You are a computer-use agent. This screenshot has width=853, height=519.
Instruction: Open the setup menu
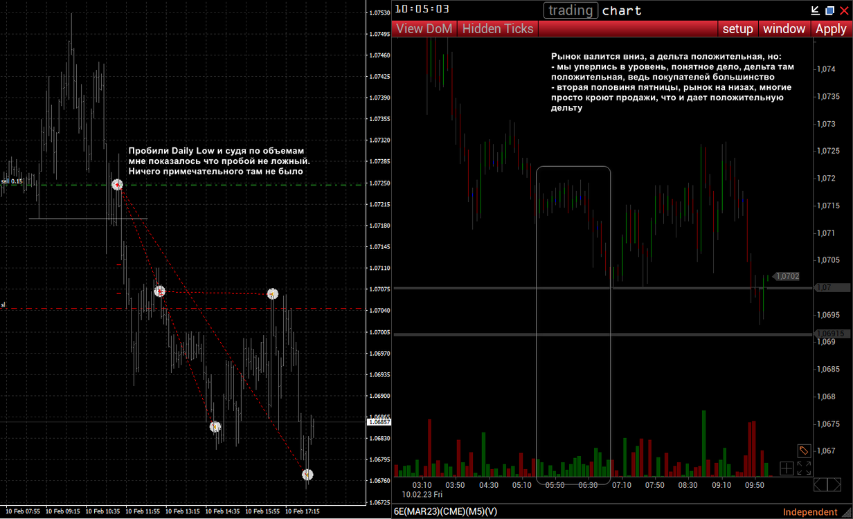pos(737,28)
